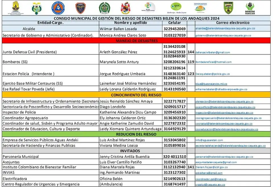Viewport: 273px width, 187px height.
Task: Open the defensacivilbelen@gmail.com email link
Action: click(x=213, y=52)
